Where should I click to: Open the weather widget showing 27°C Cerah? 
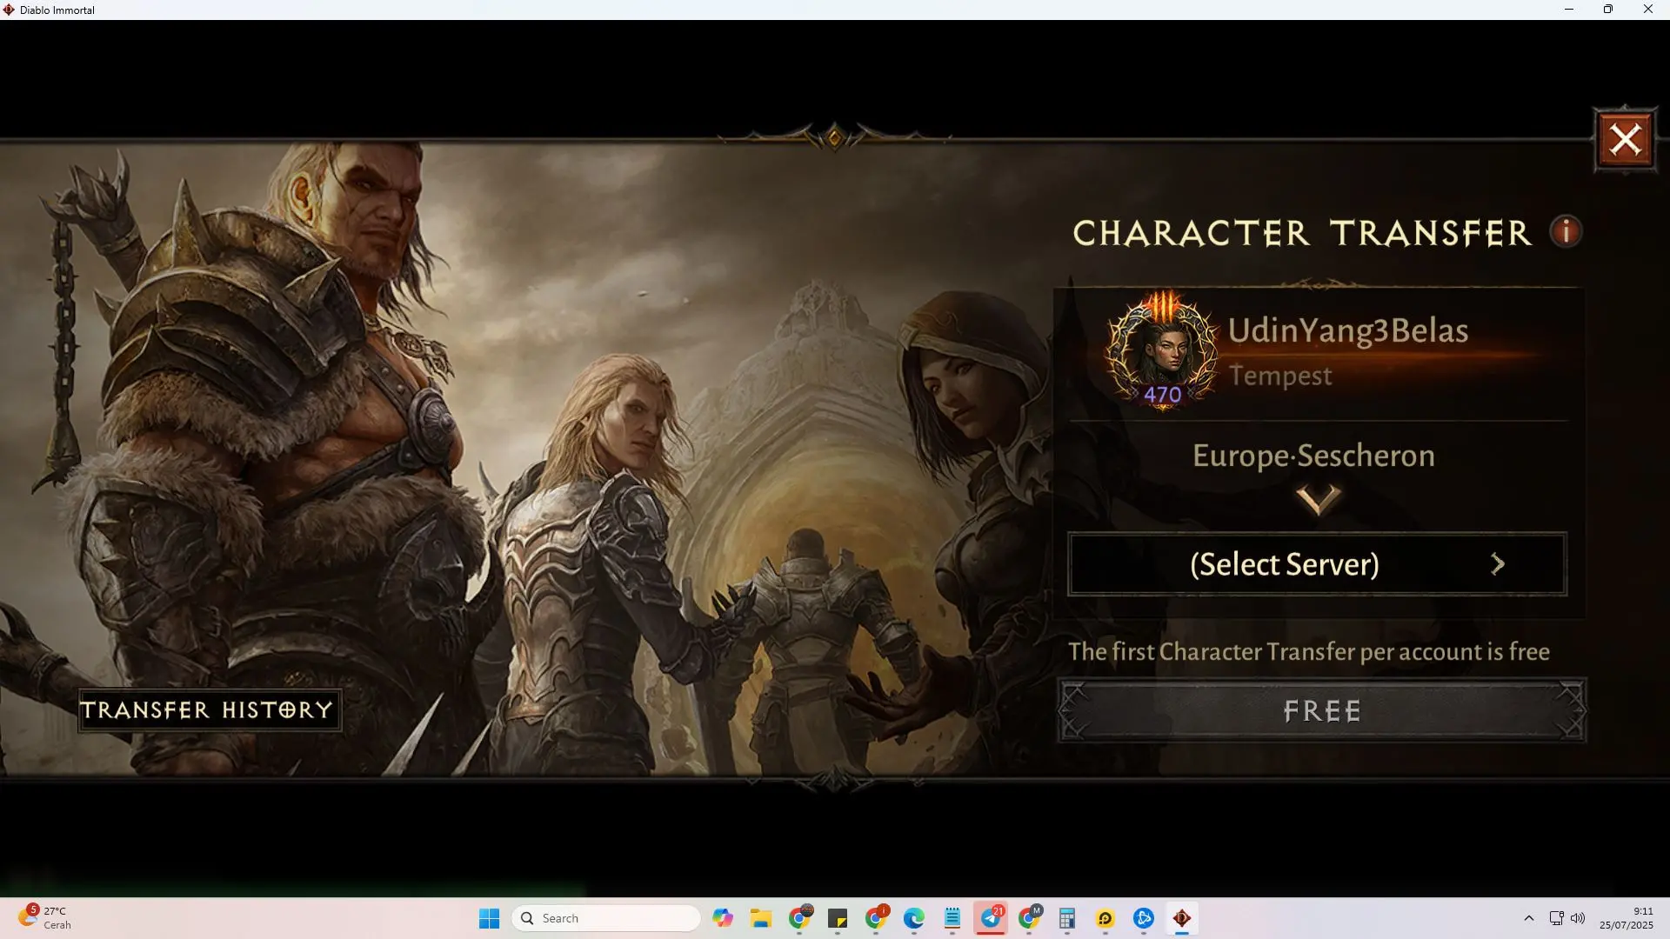coord(45,918)
